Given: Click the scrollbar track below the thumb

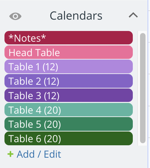Looking at the screenshot, I should coord(143,144).
